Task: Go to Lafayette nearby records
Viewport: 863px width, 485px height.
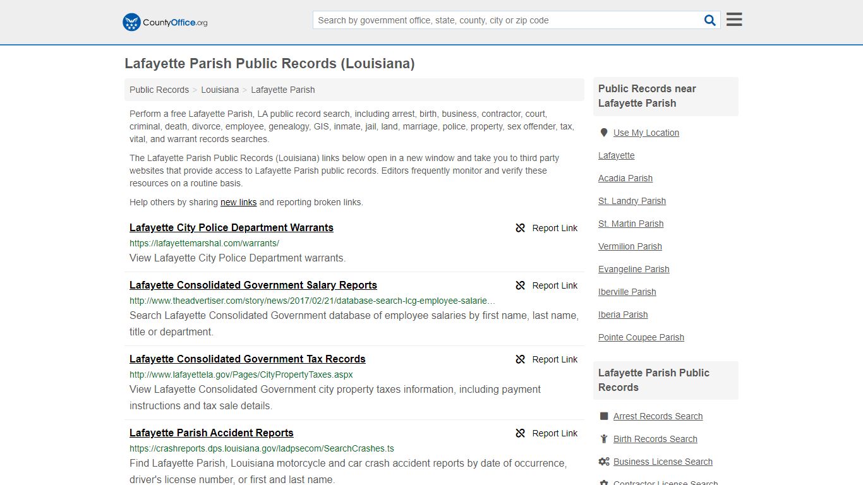Action: (x=617, y=155)
